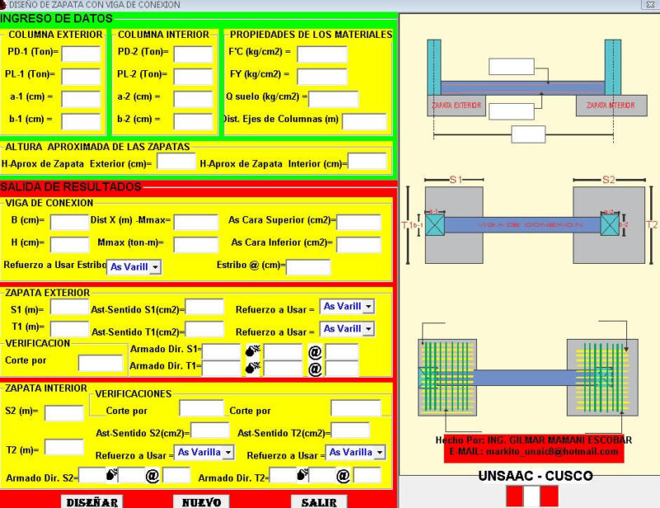Select Ast-Sentido T2(cm2) field
The image size is (660, 508).
[351, 430]
